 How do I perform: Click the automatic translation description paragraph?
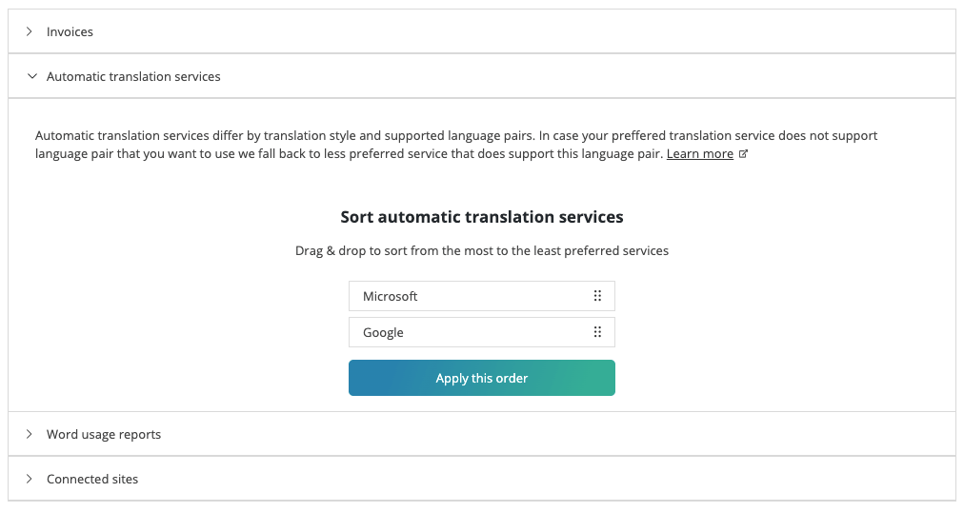pos(456,145)
